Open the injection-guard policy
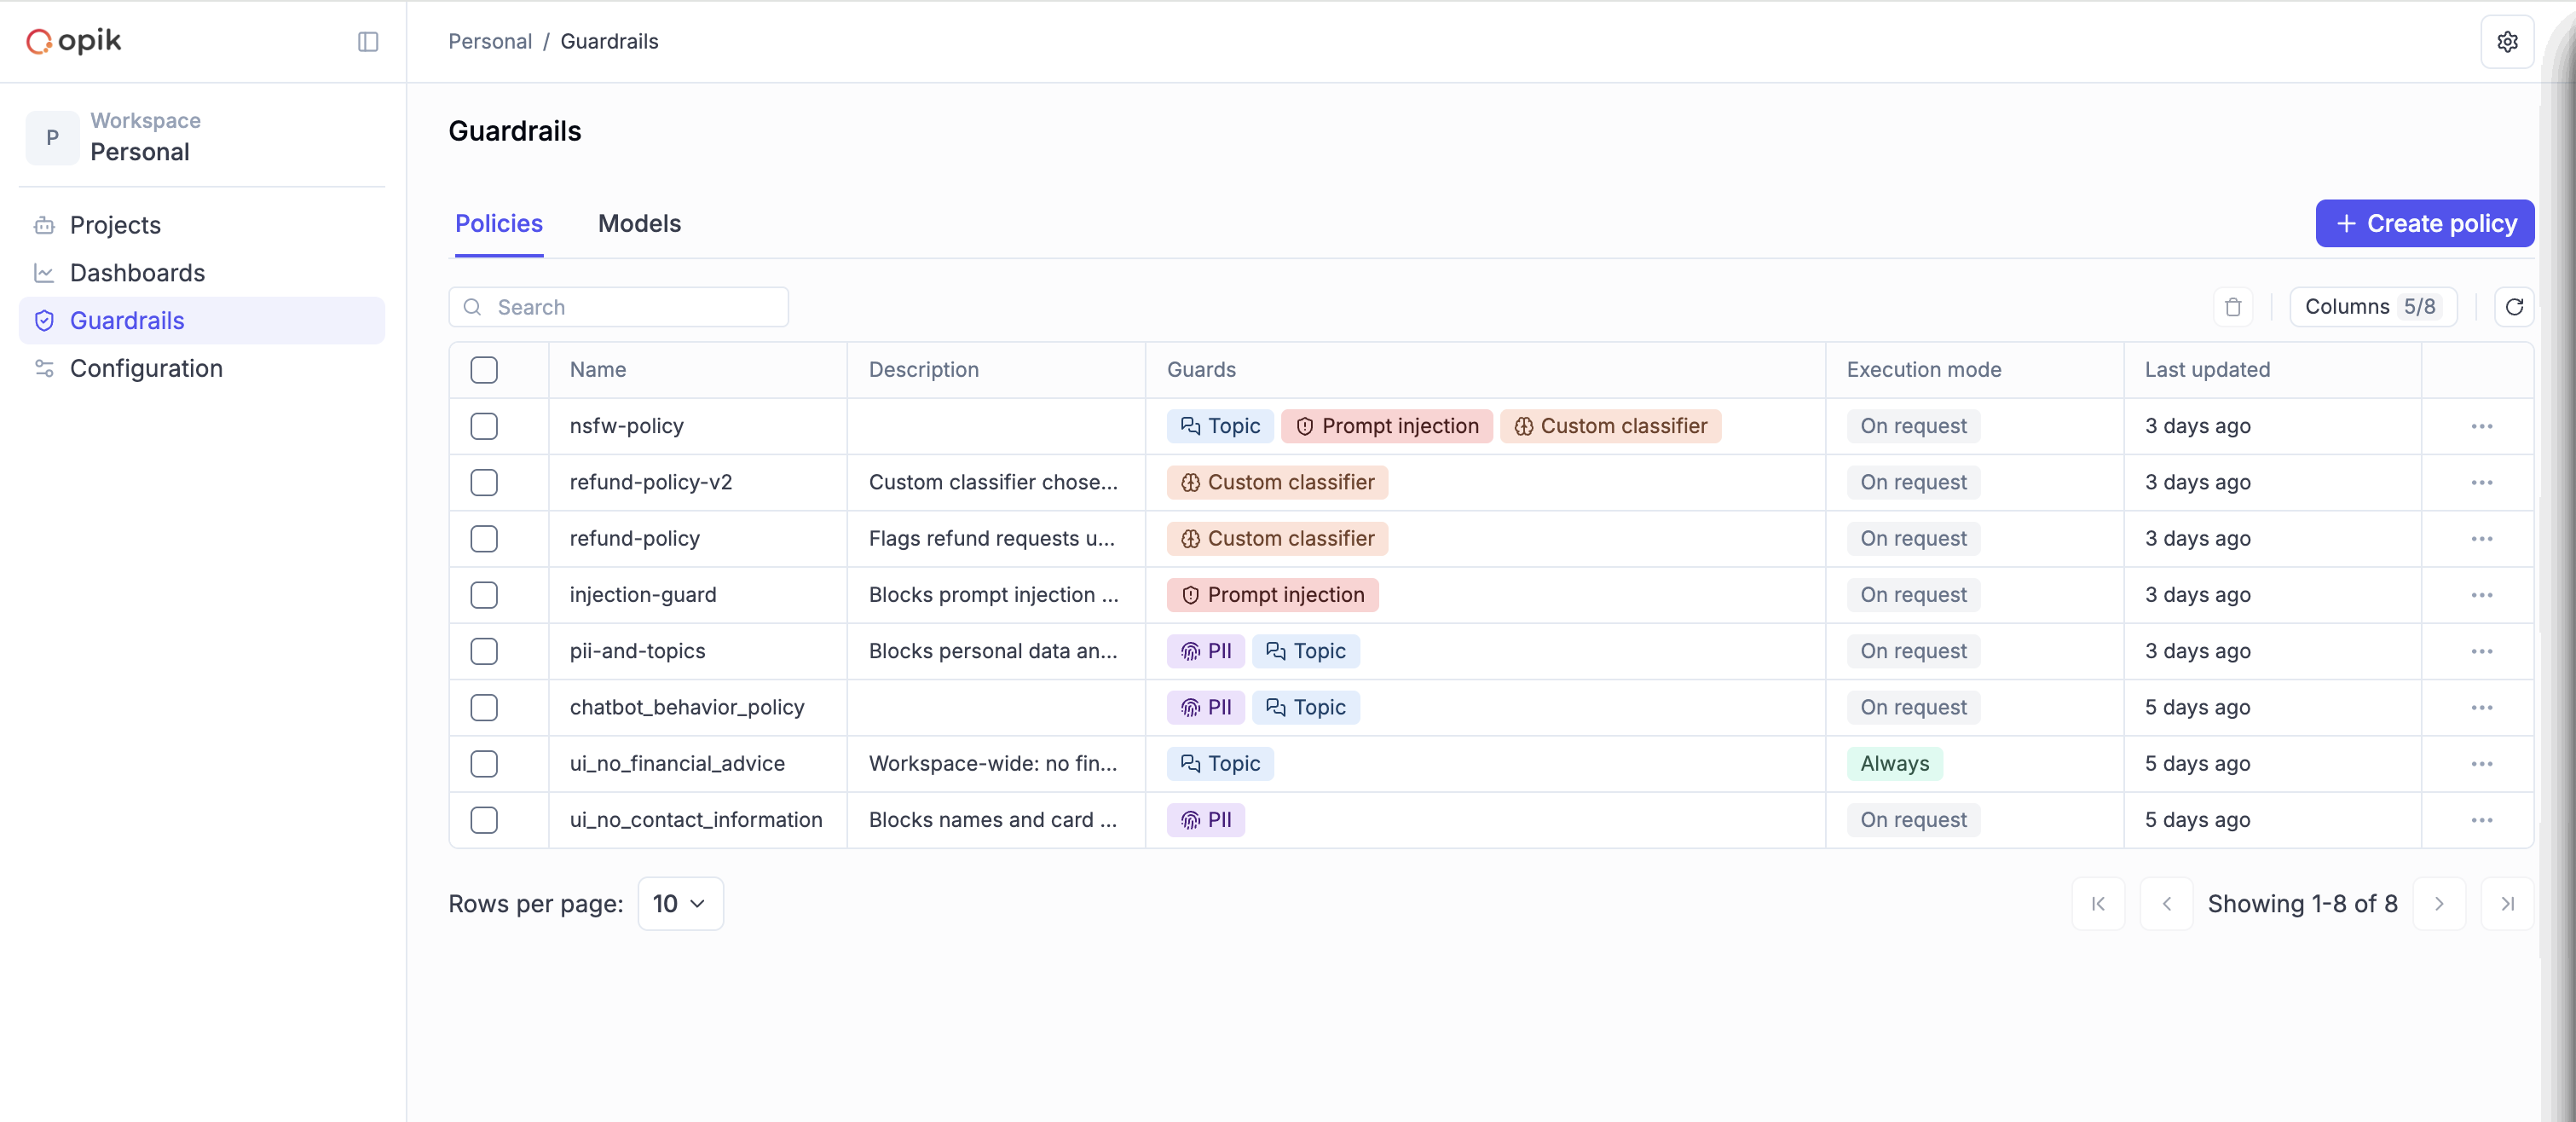This screenshot has width=2576, height=1122. pyautogui.click(x=642, y=595)
